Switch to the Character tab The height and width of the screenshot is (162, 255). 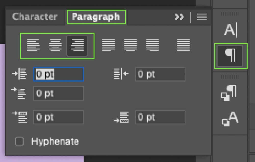click(x=35, y=17)
